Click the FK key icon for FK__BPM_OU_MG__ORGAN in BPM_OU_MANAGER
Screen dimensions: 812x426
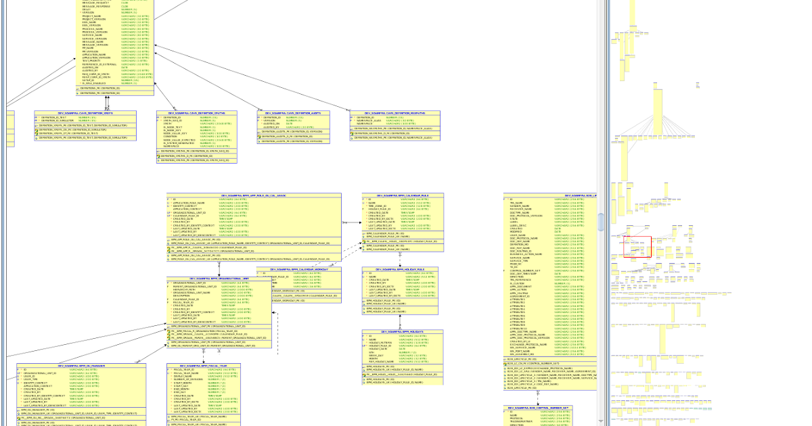tap(19, 417)
